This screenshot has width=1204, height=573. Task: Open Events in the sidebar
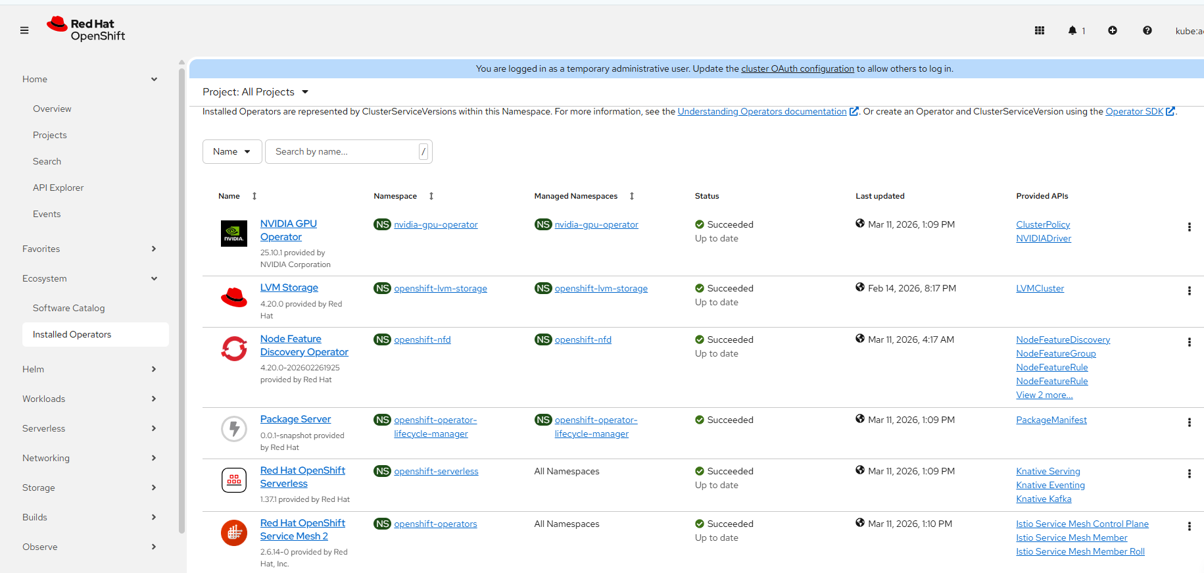(x=47, y=214)
